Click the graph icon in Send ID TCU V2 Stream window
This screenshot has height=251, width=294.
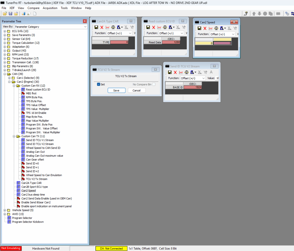(181, 72)
